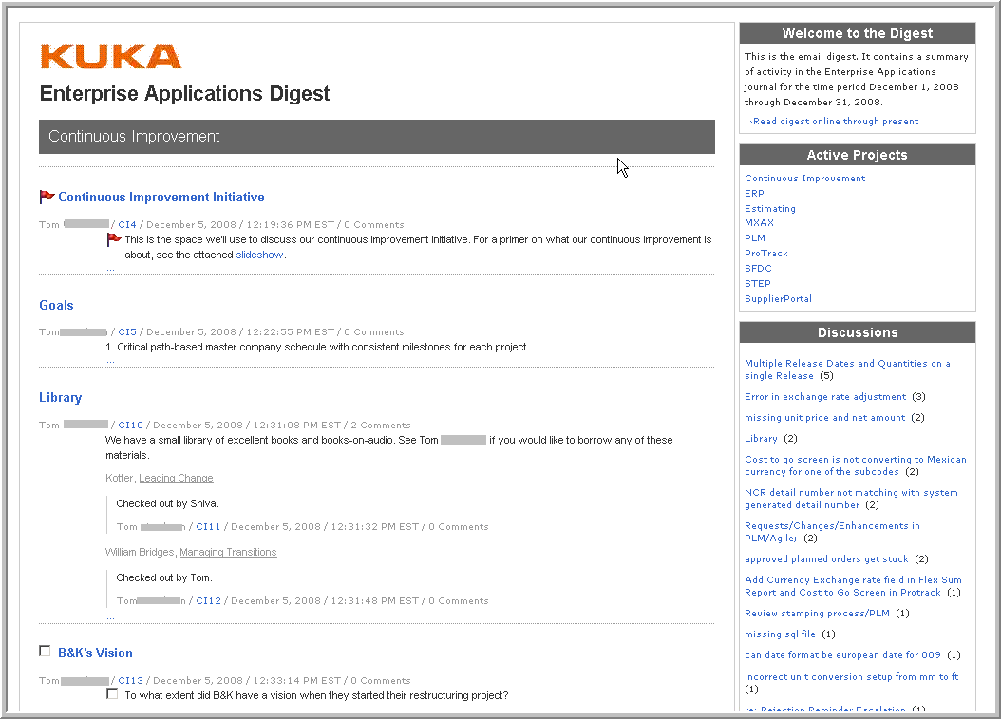Screen dimensions: 1001x719
Task: Open 'missing sql file' discussion
Action: click(x=780, y=634)
